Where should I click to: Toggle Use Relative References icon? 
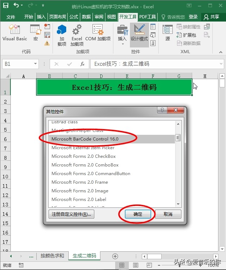[x=47, y=35]
